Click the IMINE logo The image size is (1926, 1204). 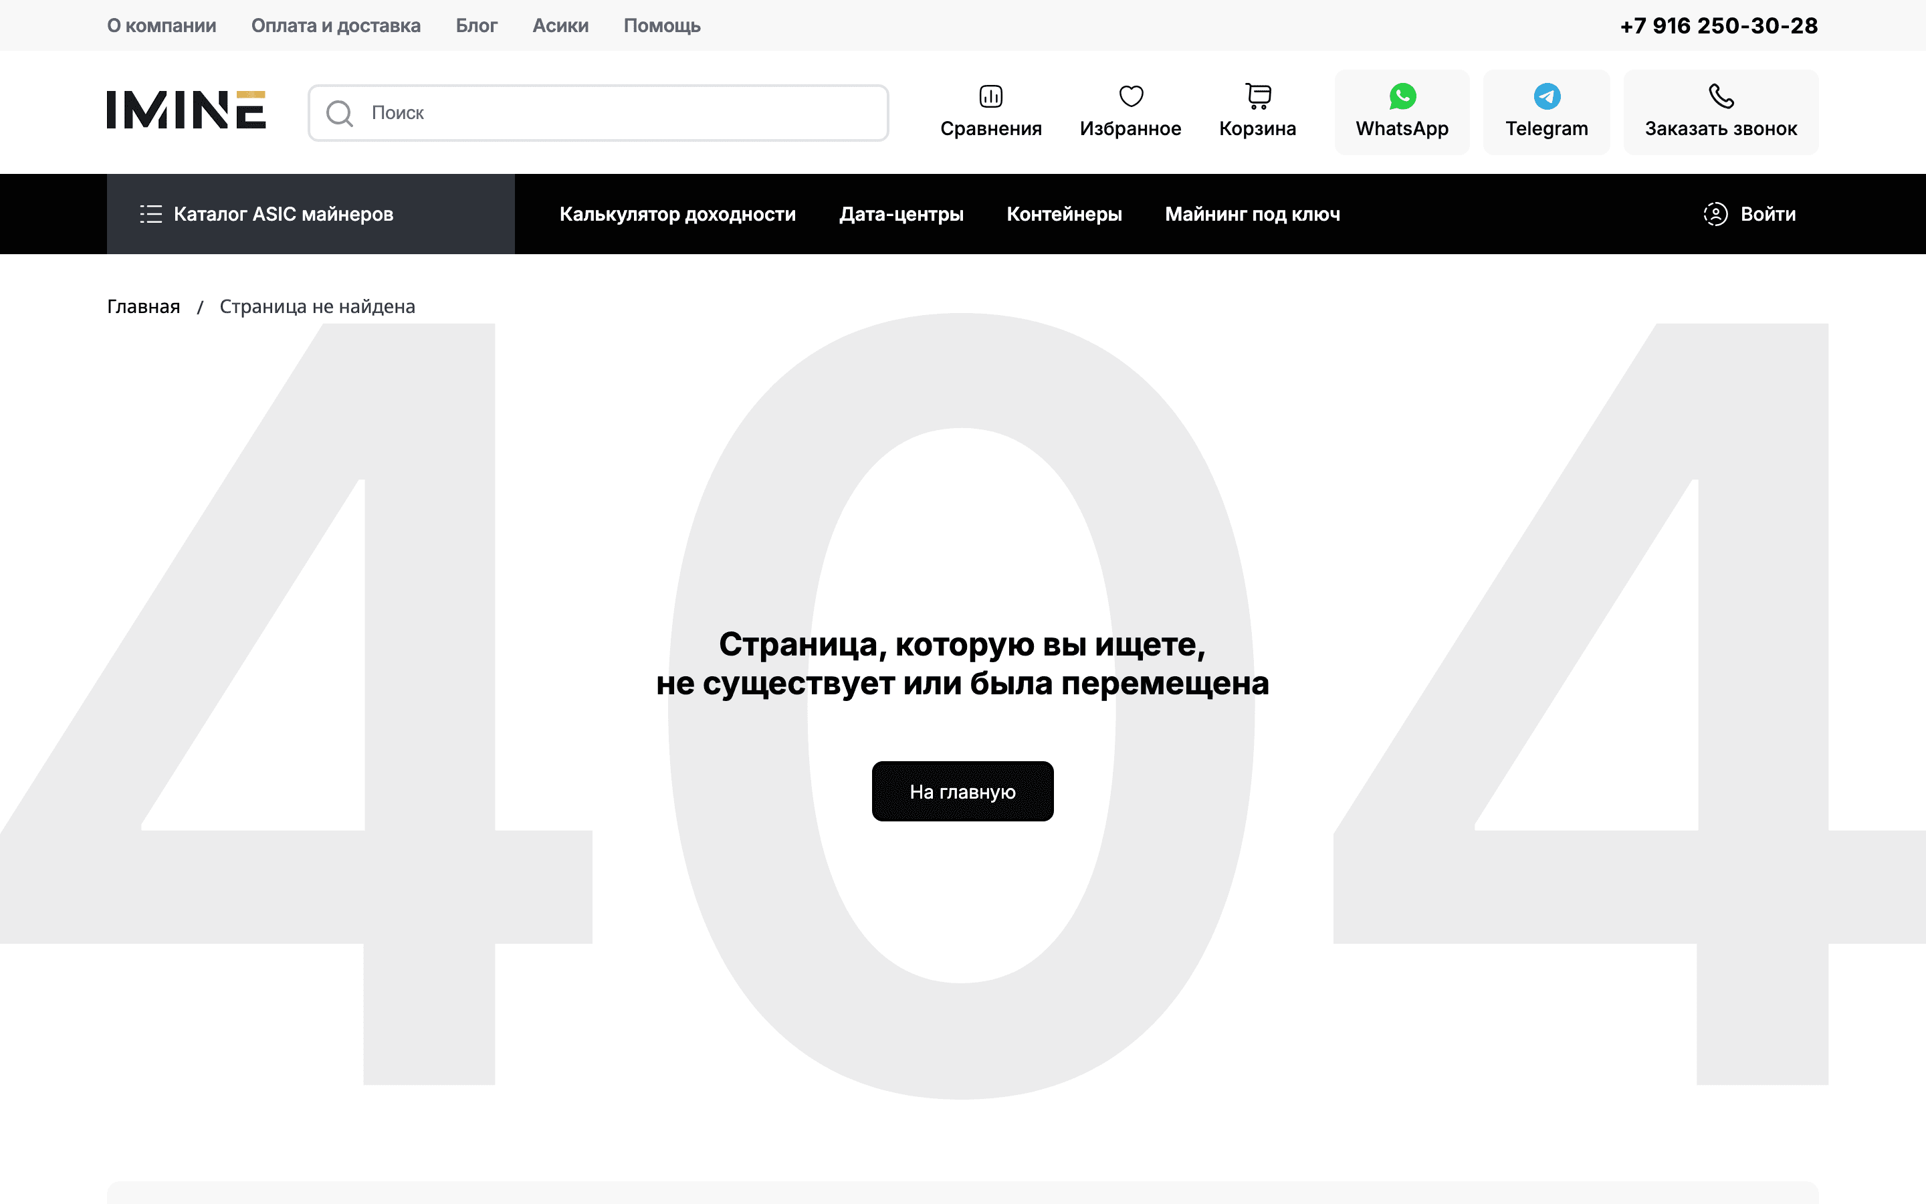186,110
